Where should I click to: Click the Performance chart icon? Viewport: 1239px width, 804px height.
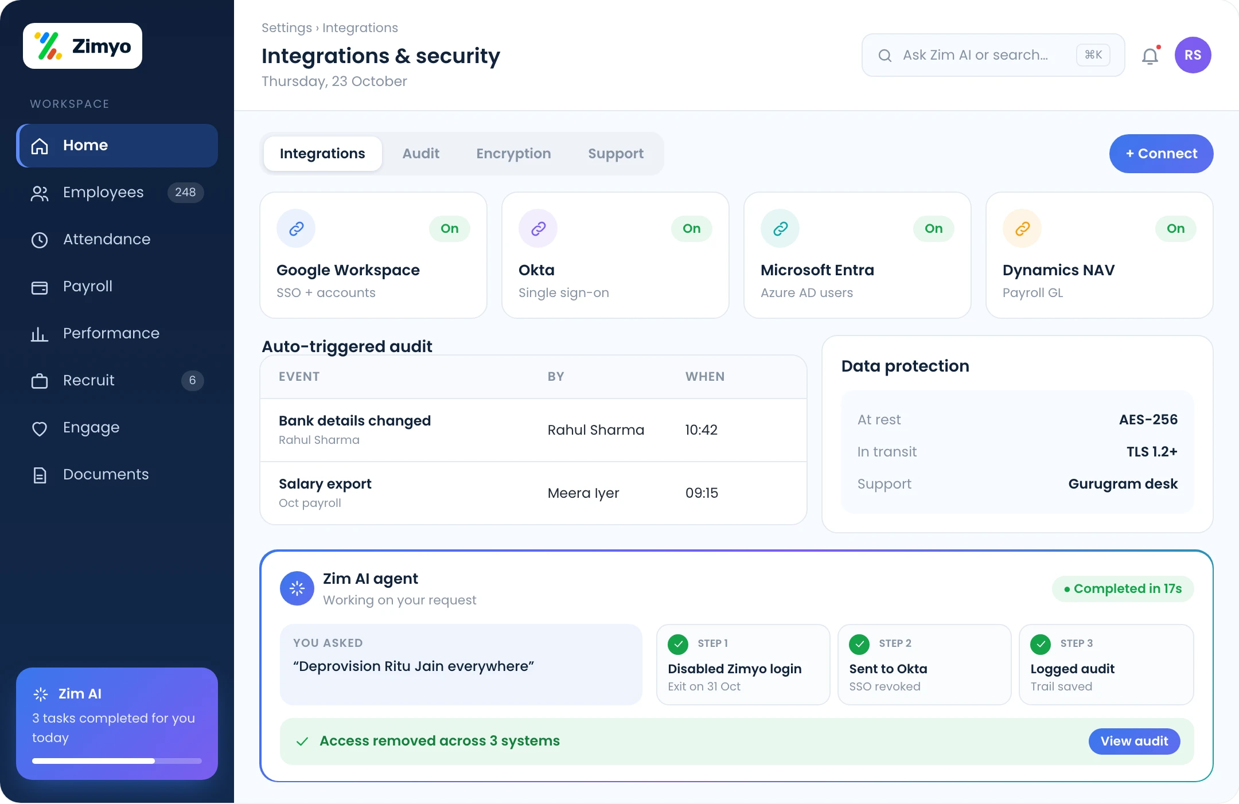[x=40, y=334]
